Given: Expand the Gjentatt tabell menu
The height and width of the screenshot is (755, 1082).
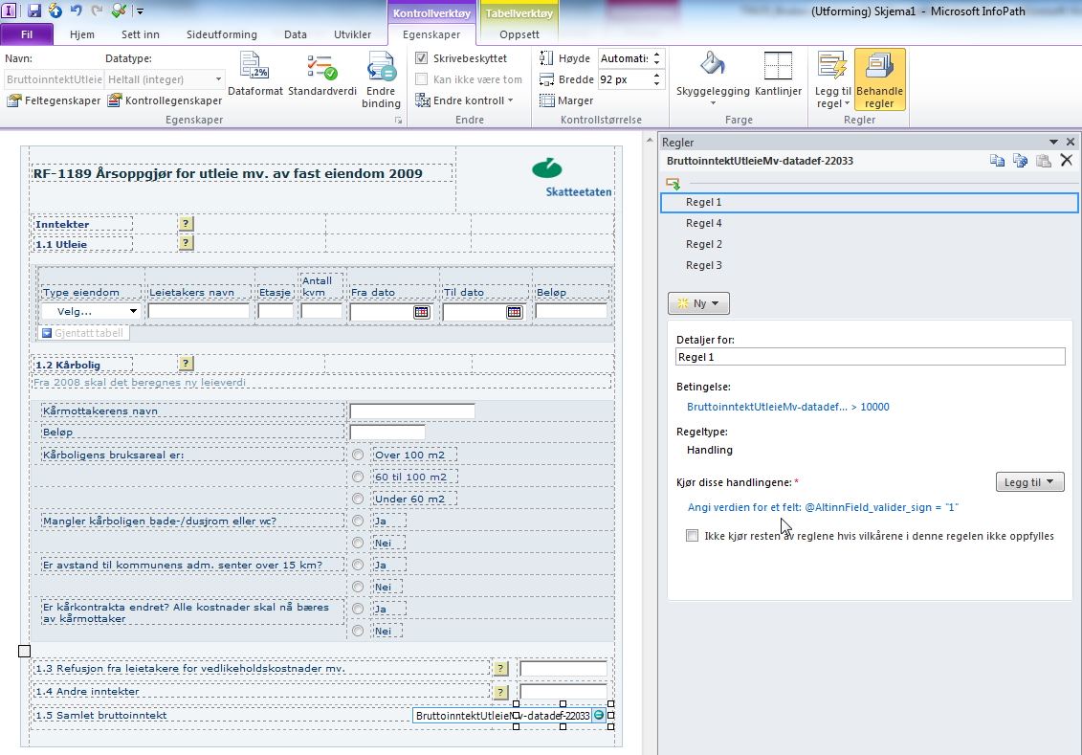Looking at the screenshot, I should tap(47, 333).
